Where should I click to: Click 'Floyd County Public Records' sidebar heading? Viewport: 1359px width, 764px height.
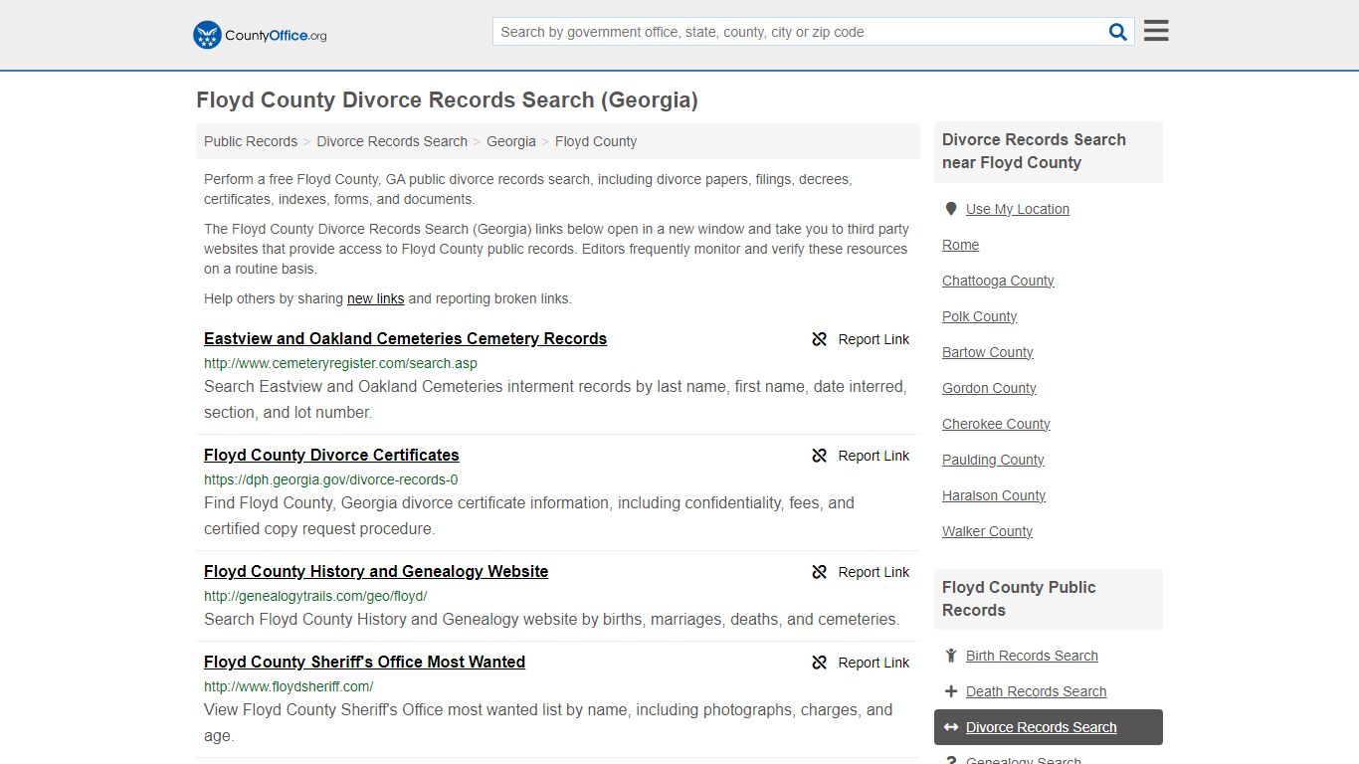[1019, 599]
